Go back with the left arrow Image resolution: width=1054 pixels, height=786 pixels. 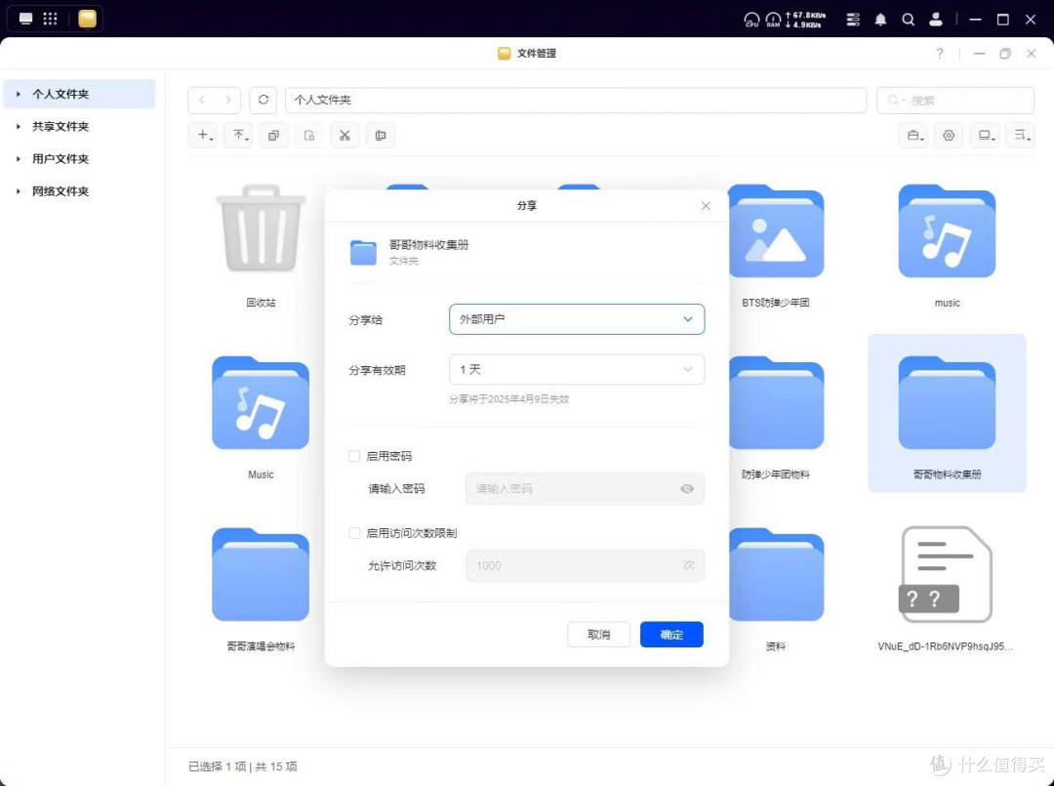click(202, 100)
